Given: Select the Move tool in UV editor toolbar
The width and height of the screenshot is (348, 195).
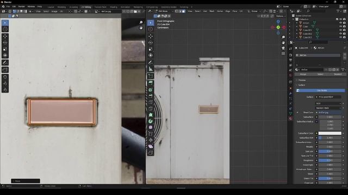Looking at the screenshot, I should (5, 36).
